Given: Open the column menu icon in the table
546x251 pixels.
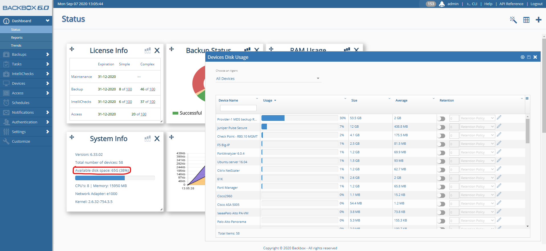Looking at the screenshot, I should tap(527, 98).
